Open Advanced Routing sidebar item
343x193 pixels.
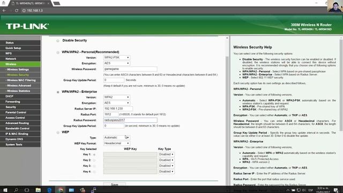(20, 123)
